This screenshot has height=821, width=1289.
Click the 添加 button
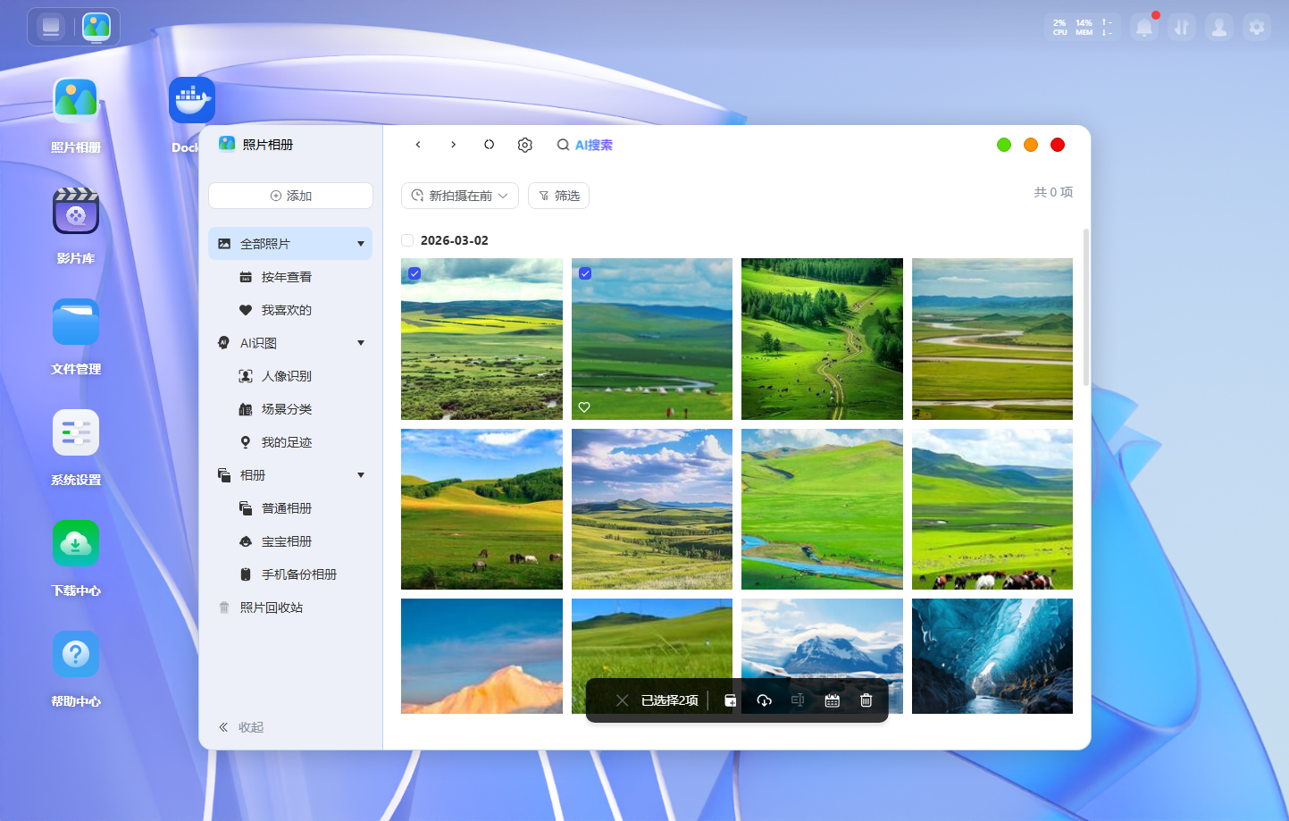point(290,196)
